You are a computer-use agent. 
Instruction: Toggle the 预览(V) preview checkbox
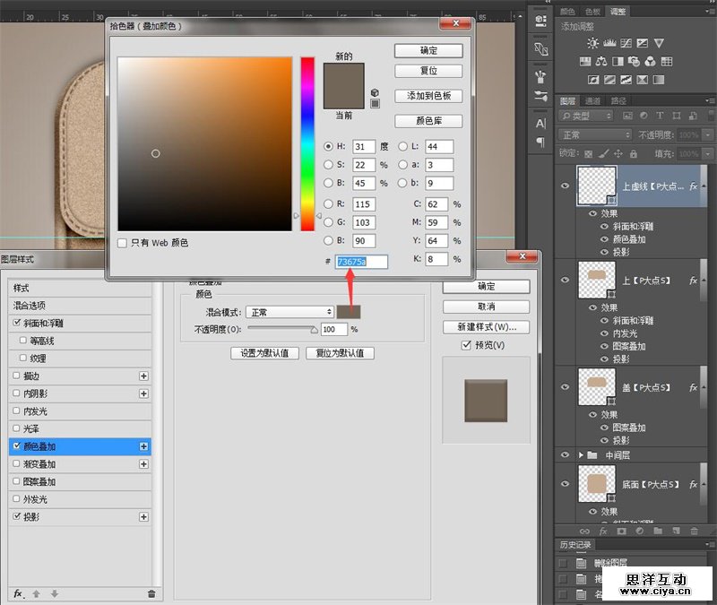coord(466,345)
